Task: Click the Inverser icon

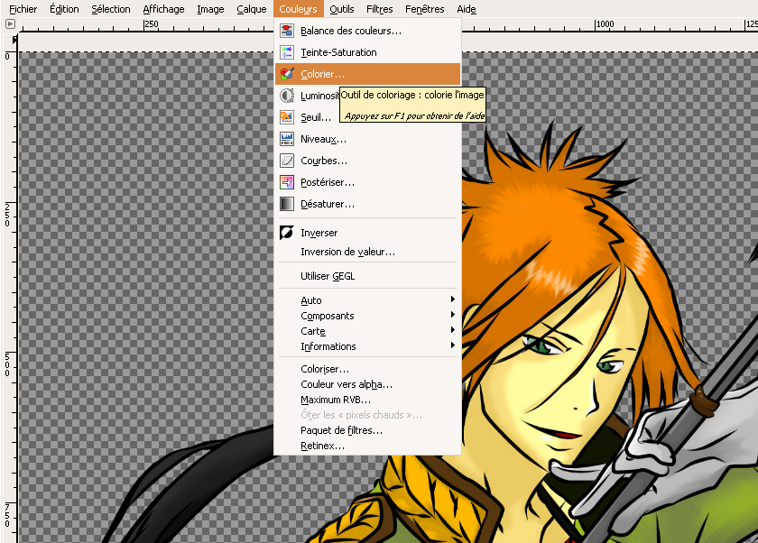Action: tap(287, 233)
